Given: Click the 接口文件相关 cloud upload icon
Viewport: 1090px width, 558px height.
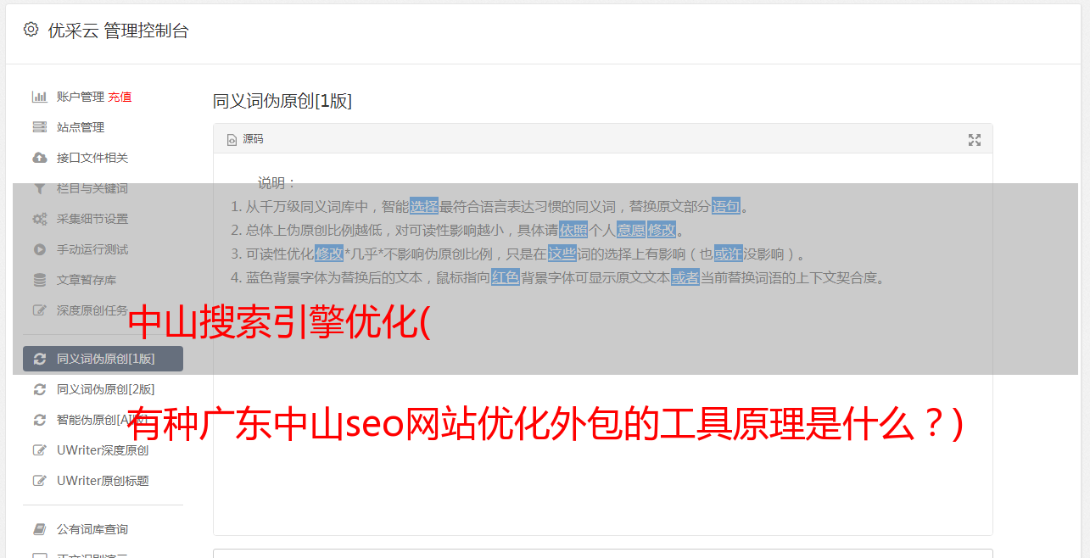Looking at the screenshot, I should (x=39, y=158).
